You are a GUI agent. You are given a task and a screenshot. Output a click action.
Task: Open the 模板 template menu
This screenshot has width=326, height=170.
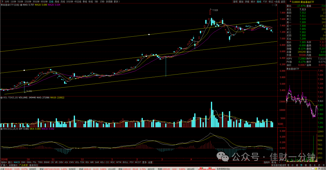[274, 162]
